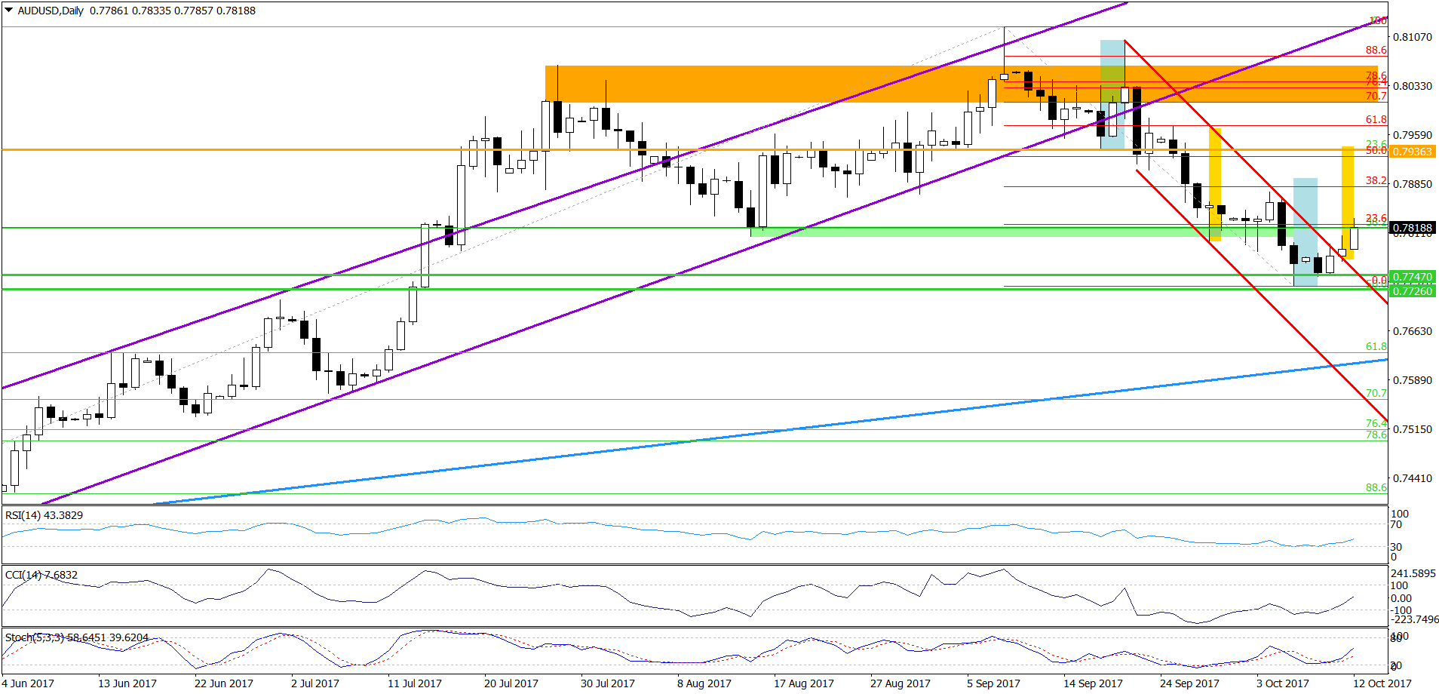This screenshot has height=694, width=1439.
Task: Click the 22 Jun 2017 date label
Action: click(x=224, y=683)
